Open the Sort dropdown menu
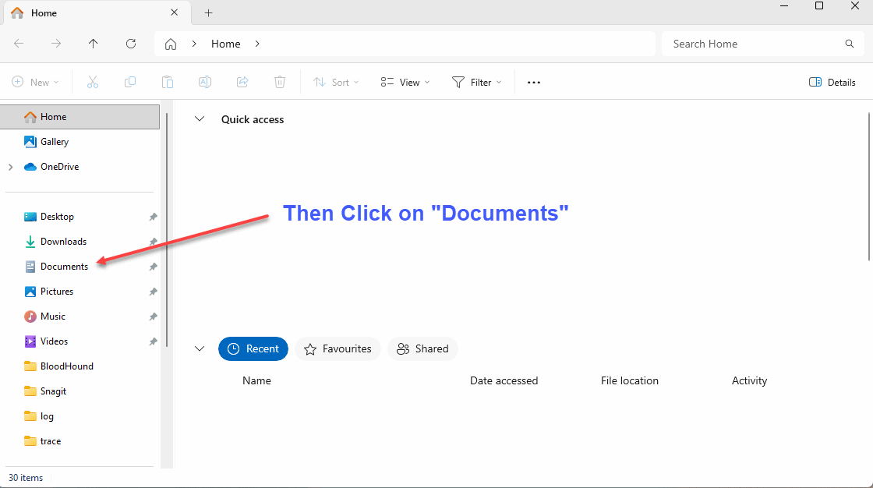873x488 pixels. 336,82
